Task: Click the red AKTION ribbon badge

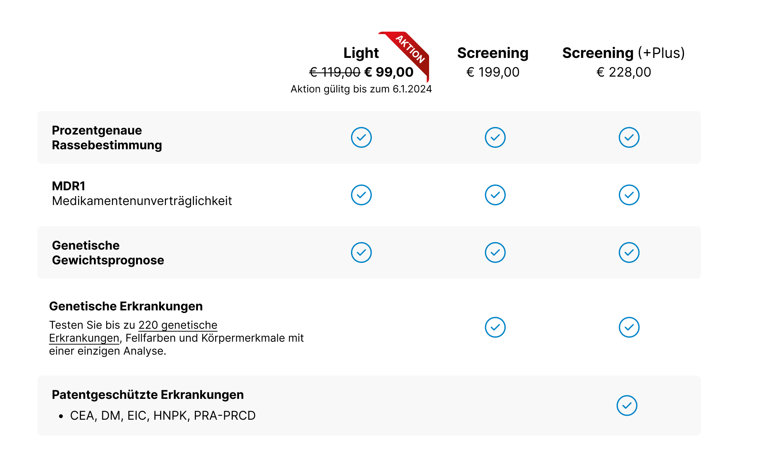Action: pyautogui.click(x=410, y=49)
